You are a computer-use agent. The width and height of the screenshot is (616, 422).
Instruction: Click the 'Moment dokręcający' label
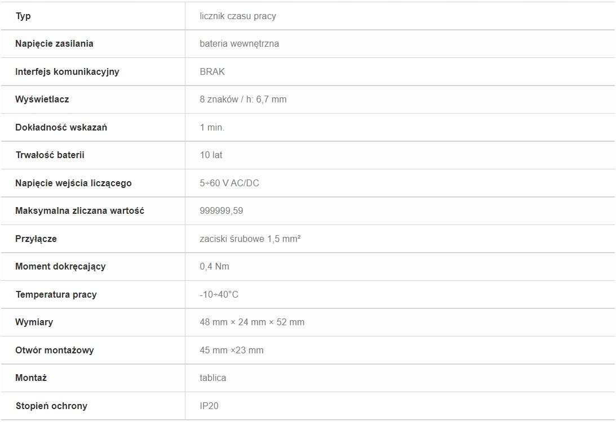[x=60, y=267]
